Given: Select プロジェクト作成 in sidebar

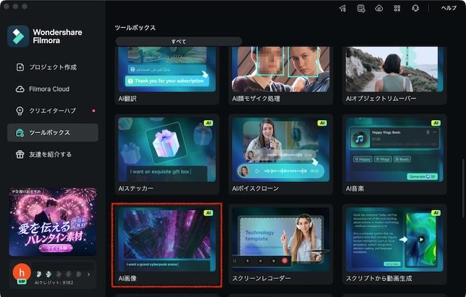Looking at the screenshot, I should (53, 67).
